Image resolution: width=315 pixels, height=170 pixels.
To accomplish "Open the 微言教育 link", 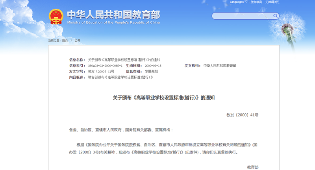I will pyautogui.click(x=256, y=2).
